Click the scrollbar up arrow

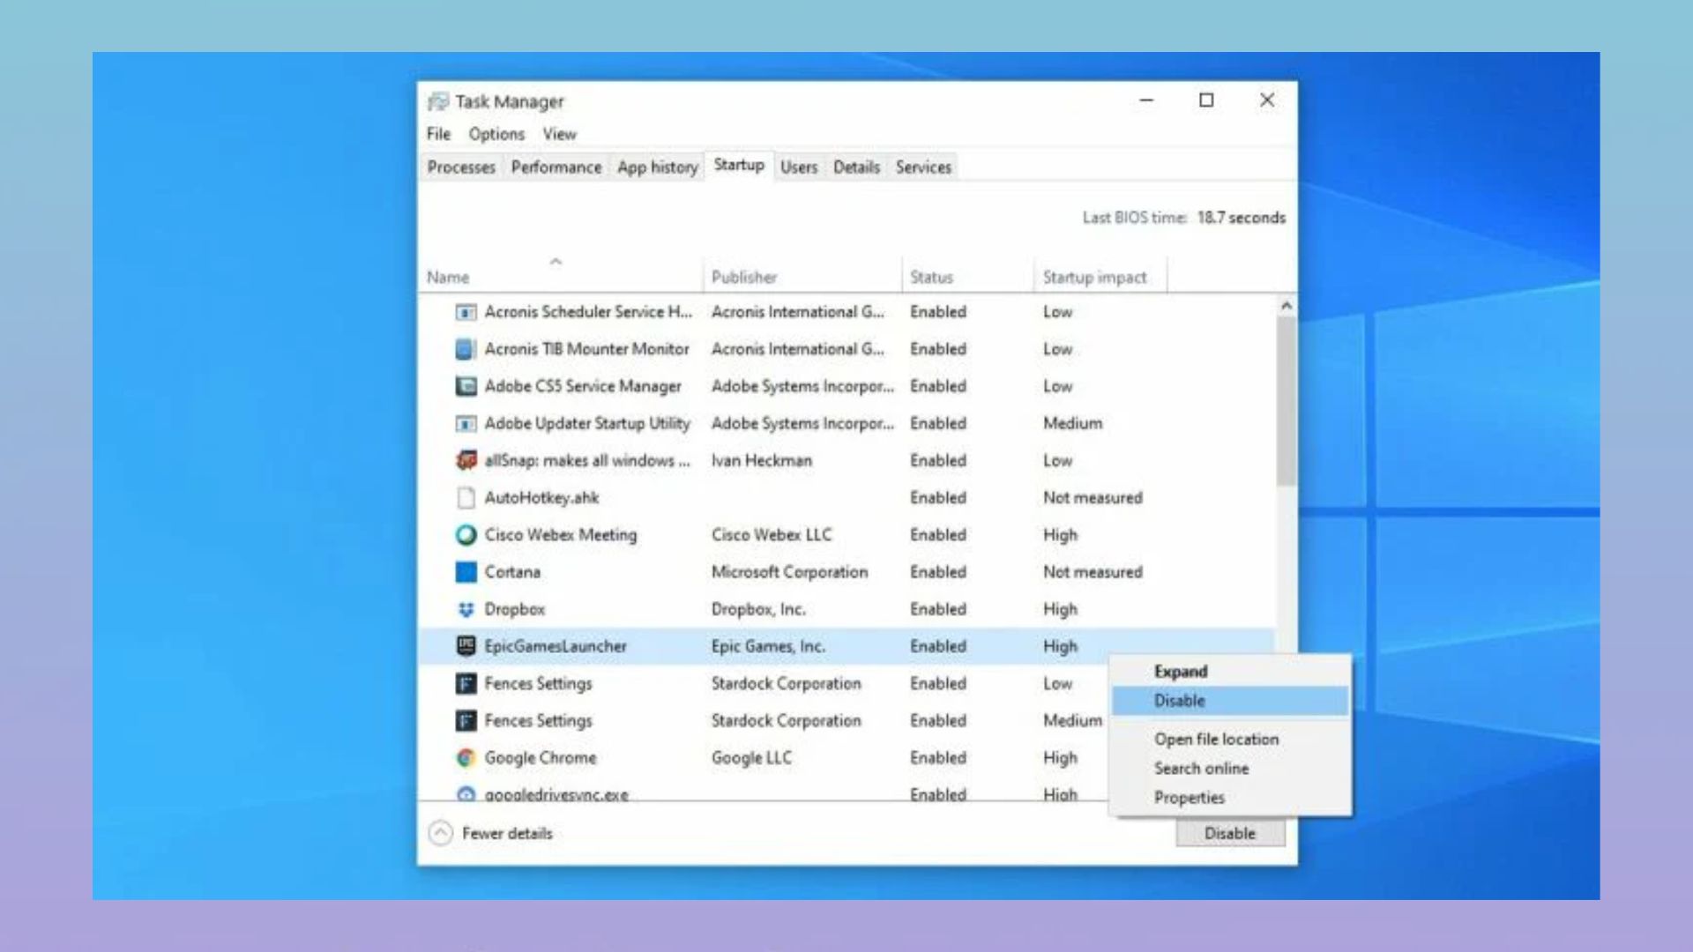(1287, 306)
